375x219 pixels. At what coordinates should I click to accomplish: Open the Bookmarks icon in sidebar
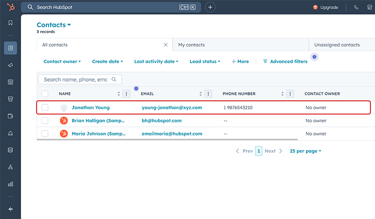[10, 23]
